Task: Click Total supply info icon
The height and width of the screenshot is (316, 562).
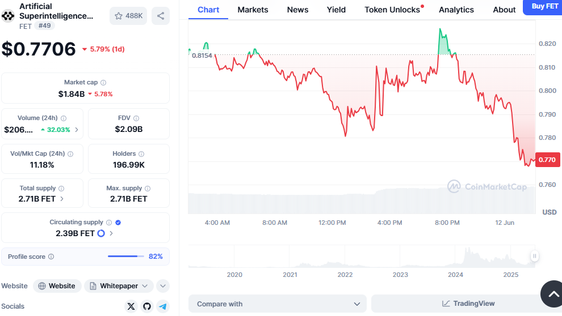Action: (61, 189)
